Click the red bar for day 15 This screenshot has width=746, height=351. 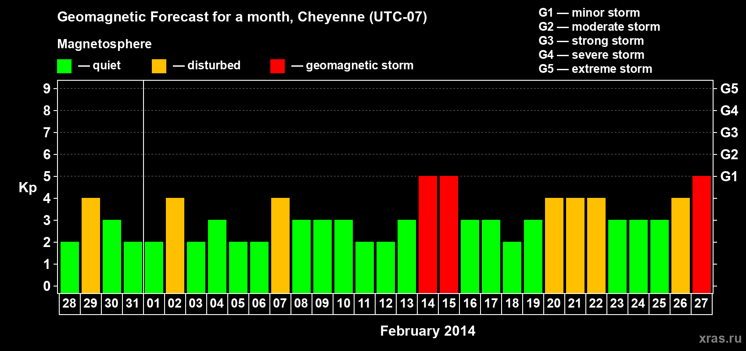click(x=449, y=235)
